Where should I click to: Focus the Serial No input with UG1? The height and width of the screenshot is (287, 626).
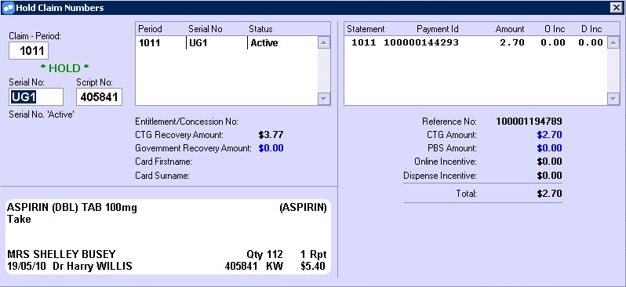click(36, 97)
